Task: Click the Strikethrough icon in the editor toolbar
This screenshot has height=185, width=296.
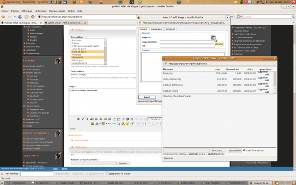Action: [x=92, y=119]
